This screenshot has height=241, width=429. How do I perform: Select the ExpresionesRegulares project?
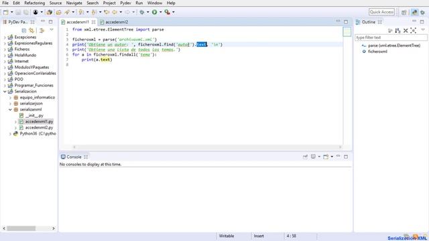(34, 43)
